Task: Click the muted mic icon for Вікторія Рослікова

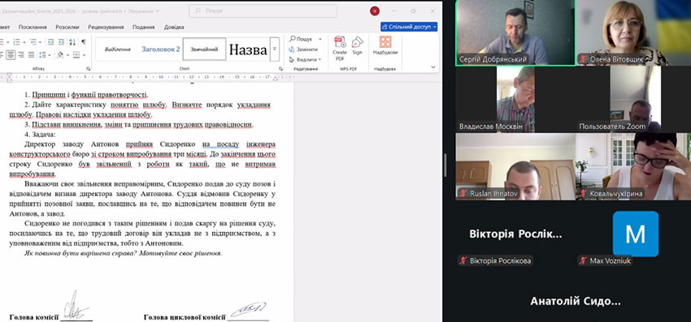Action: click(x=463, y=261)
